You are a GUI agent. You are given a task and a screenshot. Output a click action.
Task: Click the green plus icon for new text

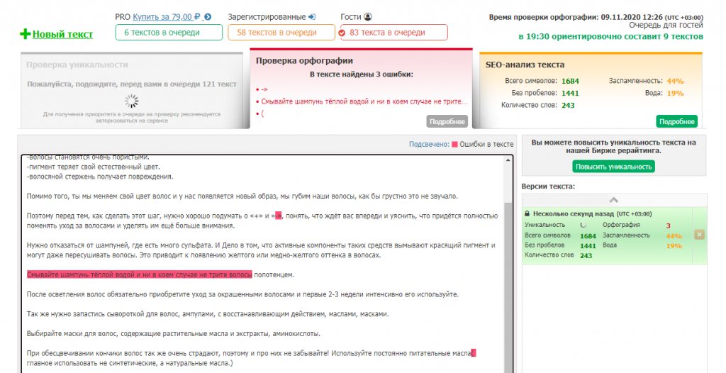(26, 34)
